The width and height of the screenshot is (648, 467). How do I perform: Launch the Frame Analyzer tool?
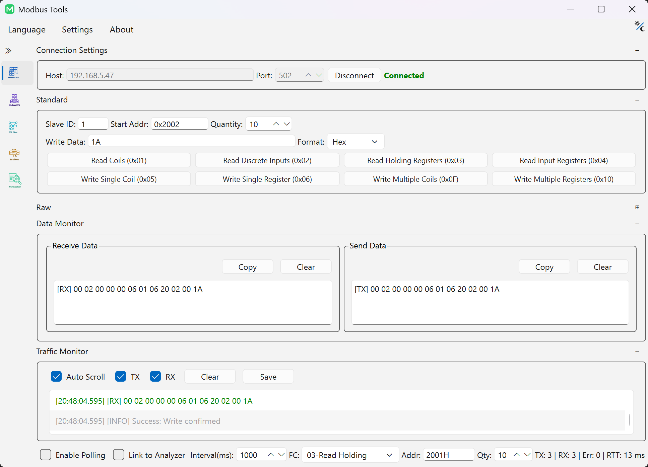(15, 180)
